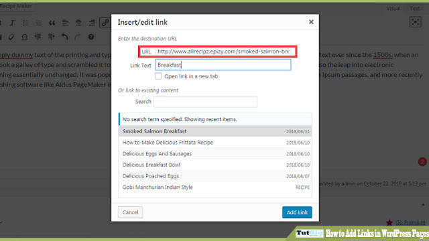Open keyboard shortcuts help icon

91,37
